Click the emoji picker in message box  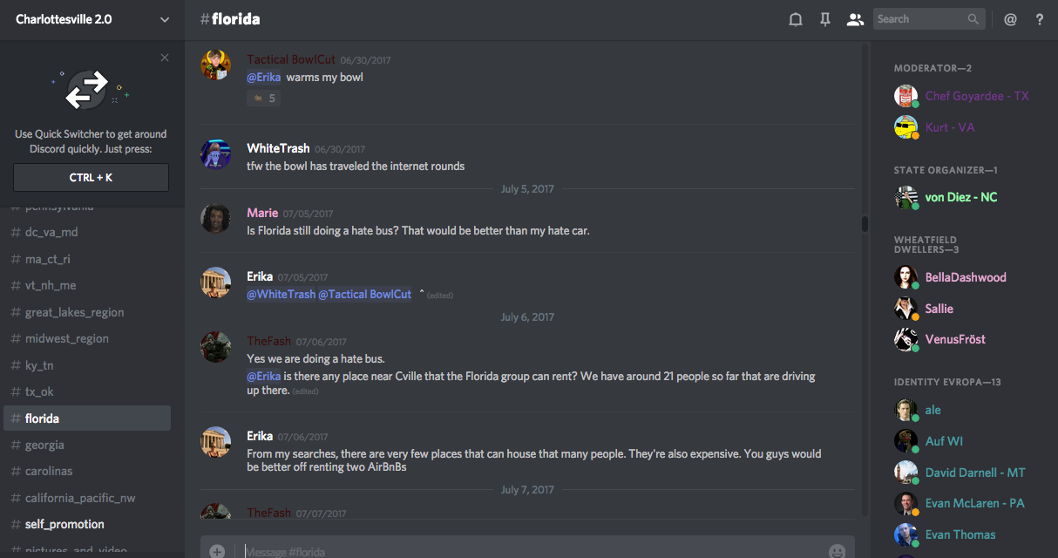(837, 551)
